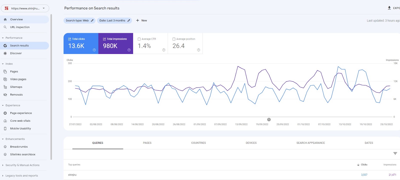Open the property selector dropdown
The height and width of the screenshot is (180, 400).
(25, 8)
